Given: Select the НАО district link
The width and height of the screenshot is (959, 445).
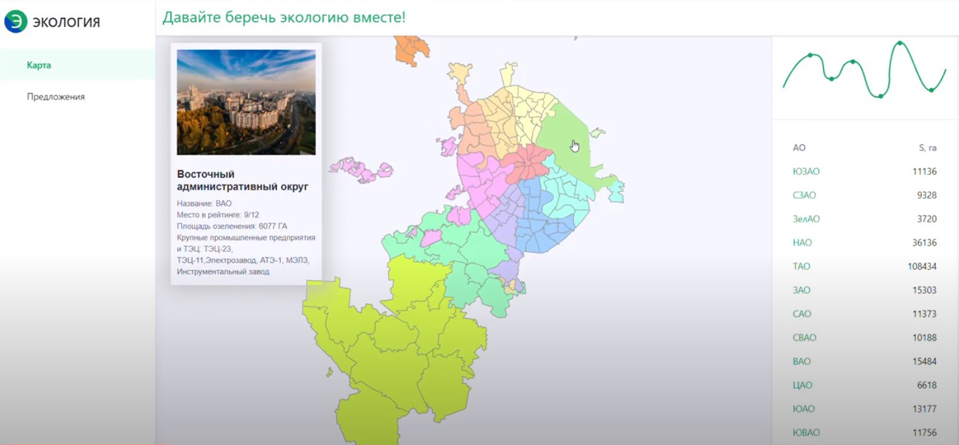Looking at the screenshot, I should click(802, 243).
